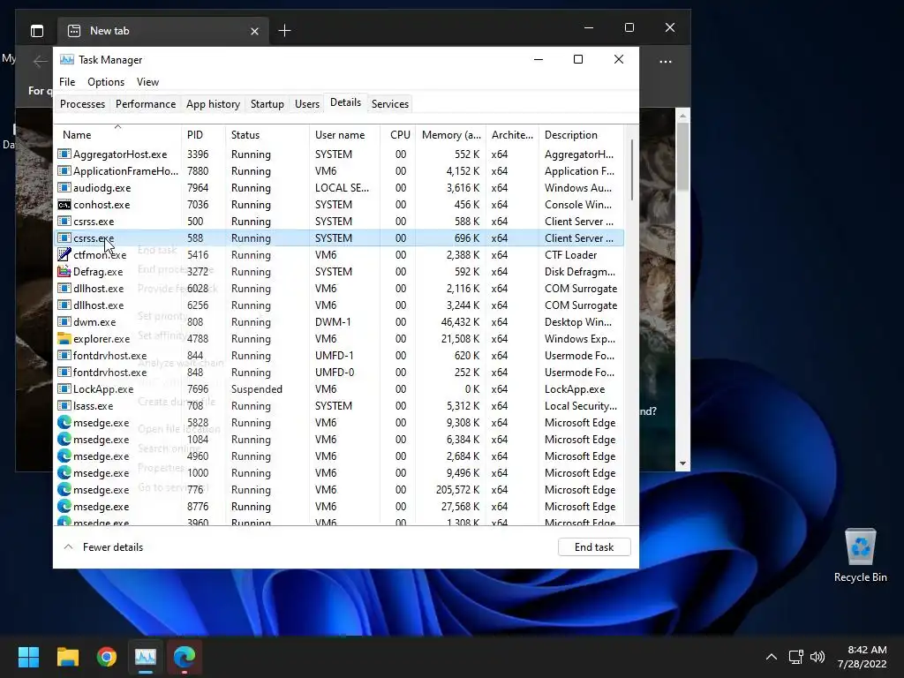904x678 pixels.
Task: Click Edge page vertical scrollbar thumb
Action: click(x=683, y=156)
